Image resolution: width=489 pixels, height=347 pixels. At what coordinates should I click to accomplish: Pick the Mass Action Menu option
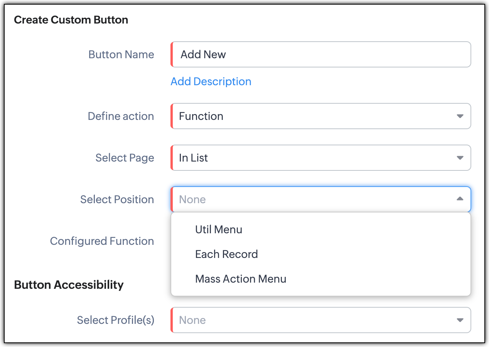coord(241,279)
